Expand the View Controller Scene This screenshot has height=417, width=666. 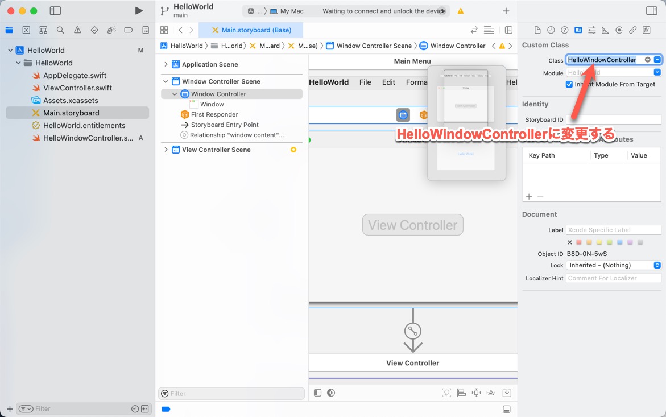click(x=166, y=150)
